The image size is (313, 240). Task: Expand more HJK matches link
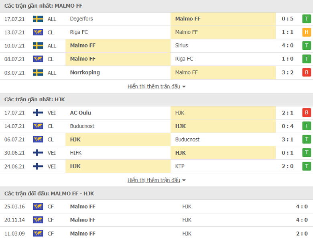click(154, 180)
